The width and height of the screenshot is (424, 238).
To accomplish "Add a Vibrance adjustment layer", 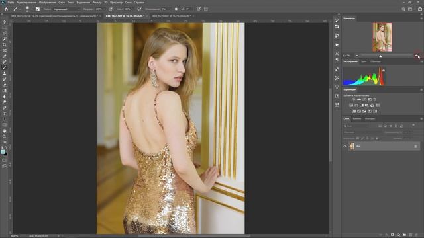I will pyautogui.click(x=375, y=100).
